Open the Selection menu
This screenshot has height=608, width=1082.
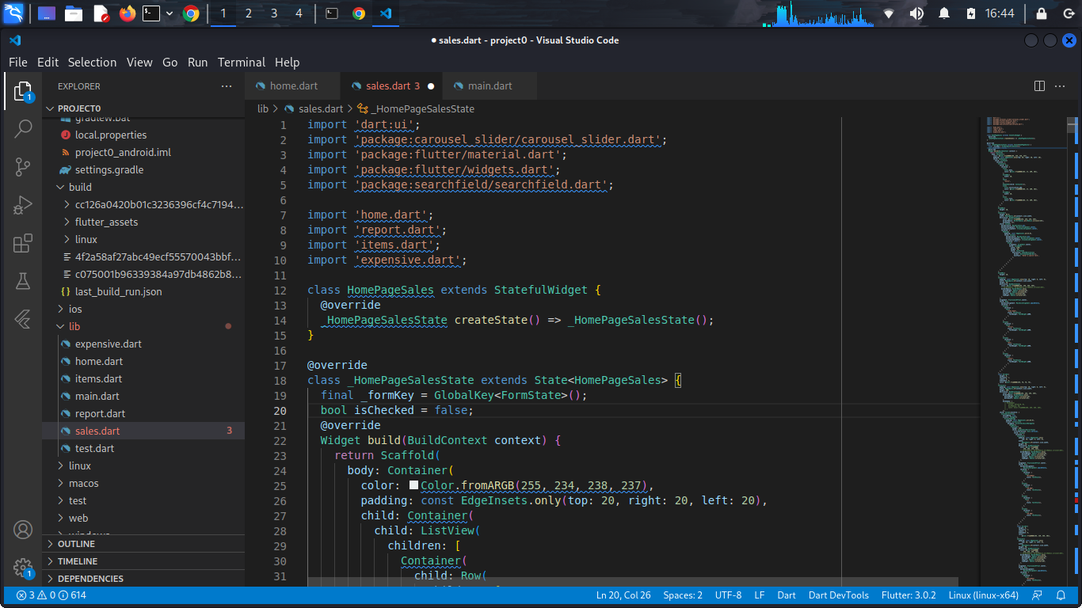(x=92, y=63)
